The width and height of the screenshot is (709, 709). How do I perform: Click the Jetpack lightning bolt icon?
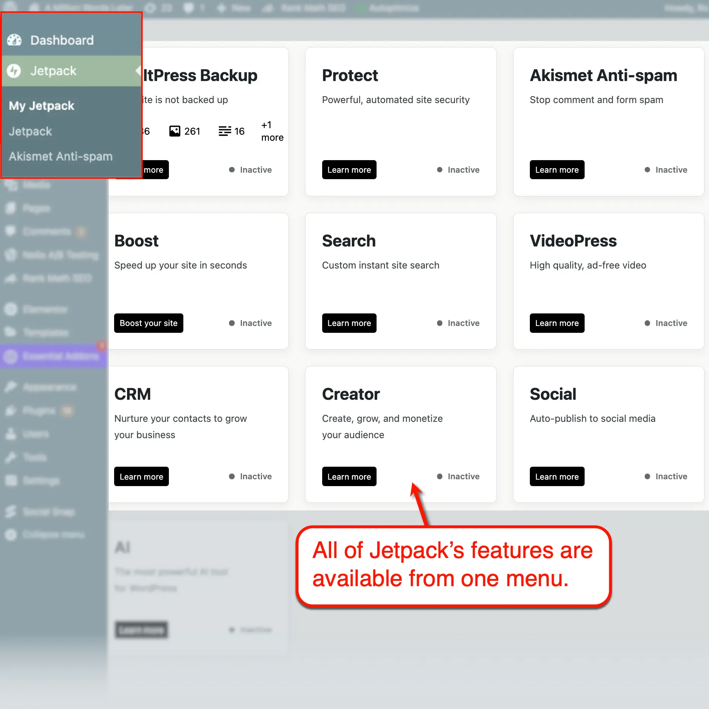click(x=14, y=71)
